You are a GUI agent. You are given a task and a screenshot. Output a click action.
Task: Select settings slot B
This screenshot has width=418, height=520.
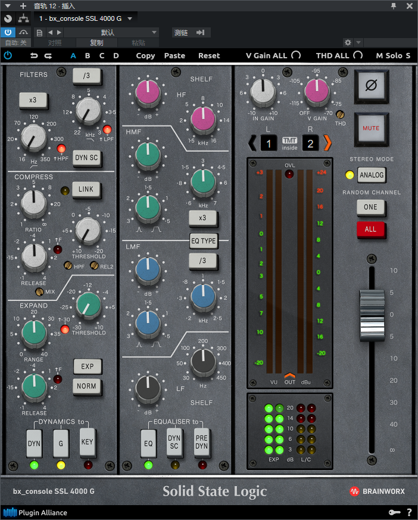[x=88, y=56]
